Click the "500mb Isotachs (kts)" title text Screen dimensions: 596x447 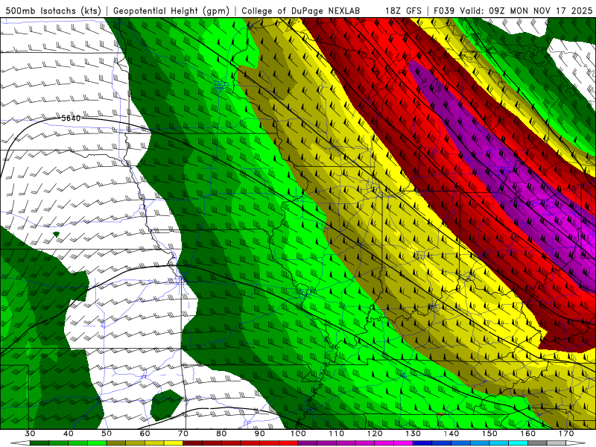(53, 11)
